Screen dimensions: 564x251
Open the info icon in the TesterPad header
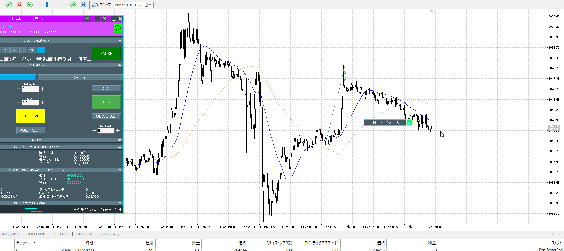pos(87,19)
